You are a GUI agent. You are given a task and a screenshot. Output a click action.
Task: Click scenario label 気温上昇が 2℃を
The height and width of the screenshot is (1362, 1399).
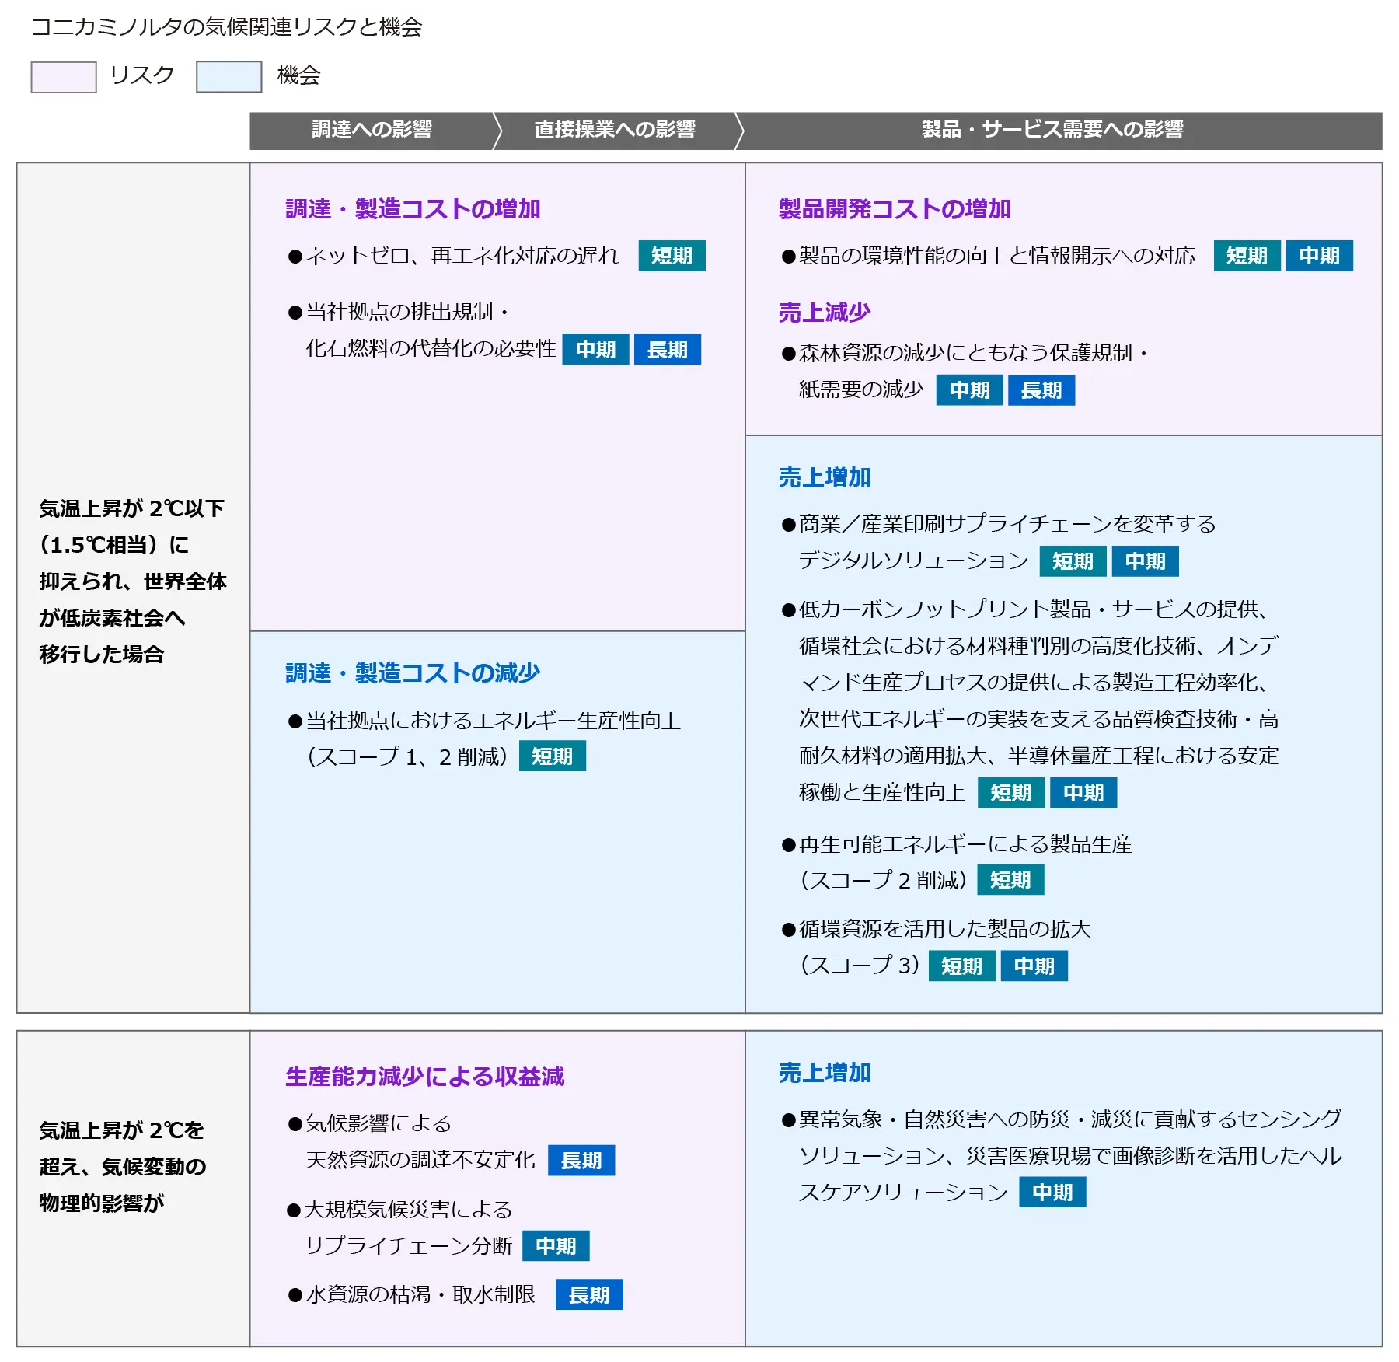coord(121,1130)
